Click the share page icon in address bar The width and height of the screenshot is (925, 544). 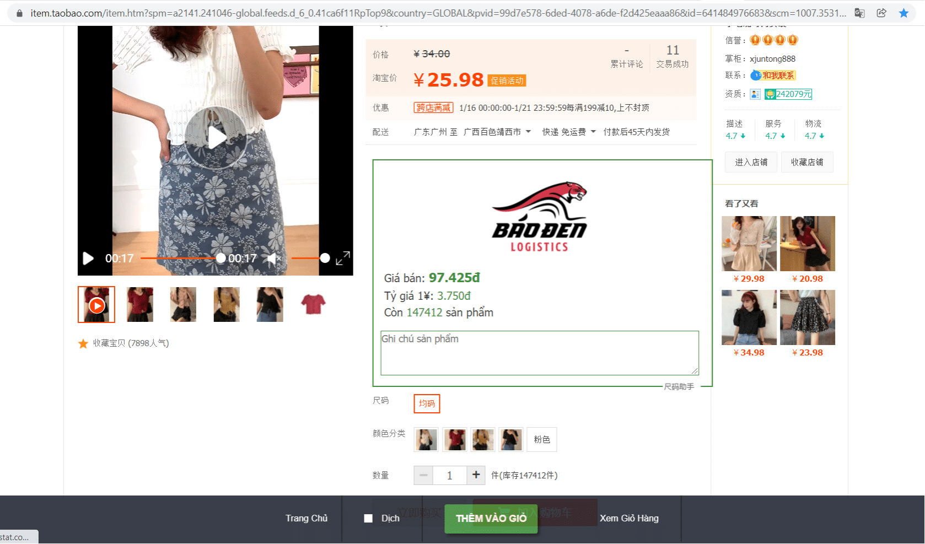pyautogui.click(x=881, y=13)
